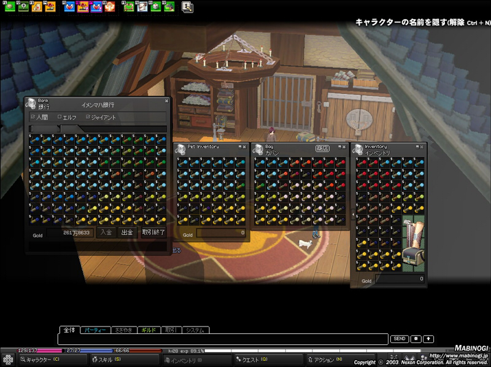This screenshot has height=367, width=491.
Task: Click the chat up-arrow button
Action: (x=428, y=339)
